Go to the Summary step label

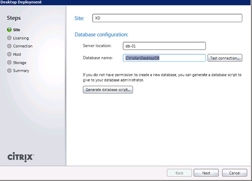click(x=21, y=71)
